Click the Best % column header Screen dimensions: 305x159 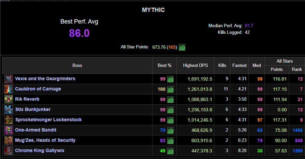point(164,65)
